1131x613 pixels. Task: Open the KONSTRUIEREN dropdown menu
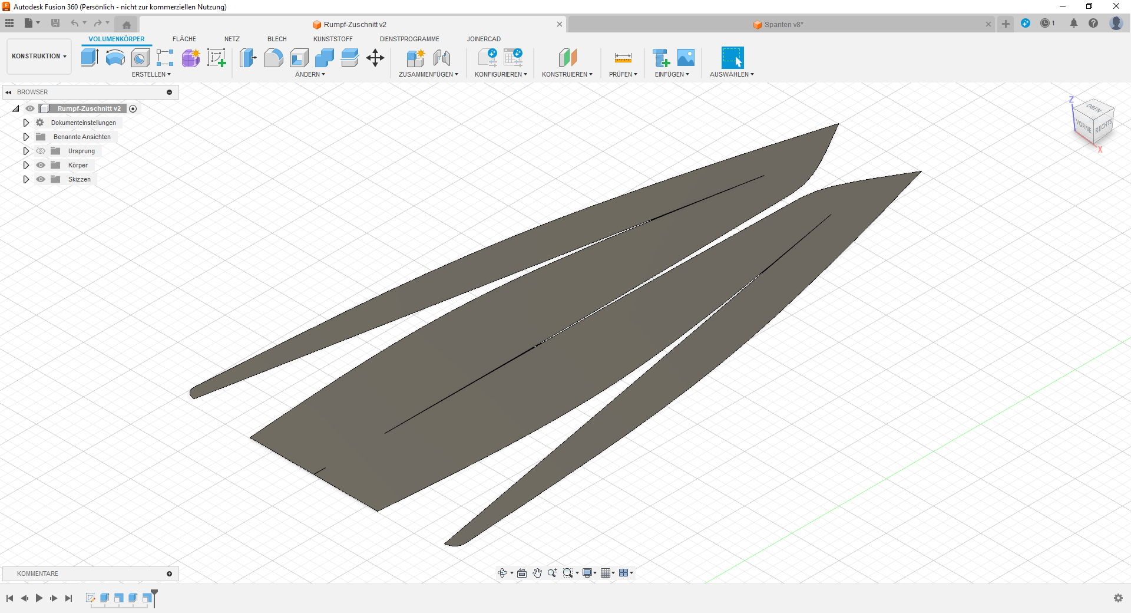click(567, 74)
